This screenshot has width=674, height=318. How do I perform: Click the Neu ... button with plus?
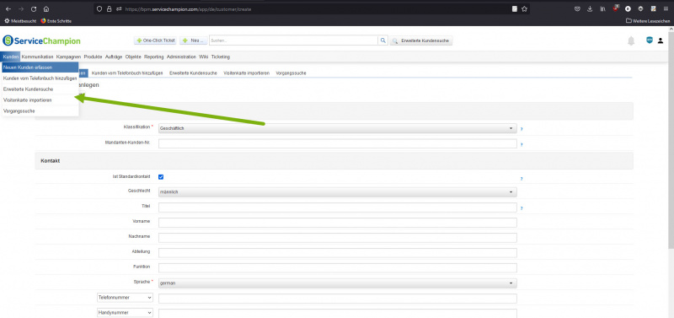click(193, 40)
